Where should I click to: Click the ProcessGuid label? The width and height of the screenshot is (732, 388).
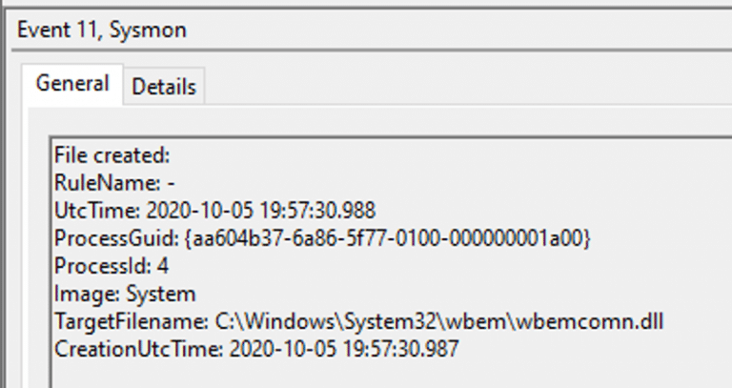tap(116, 238)
